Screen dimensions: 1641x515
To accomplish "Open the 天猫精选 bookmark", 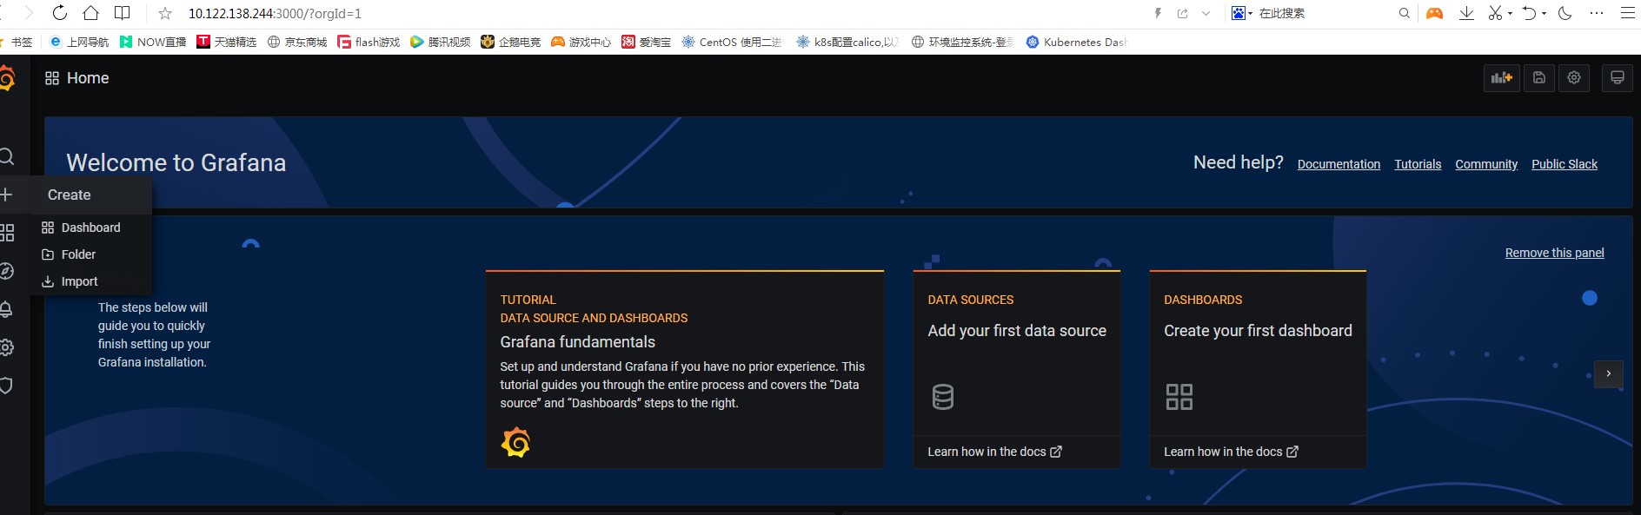I will tap(226, 42).
